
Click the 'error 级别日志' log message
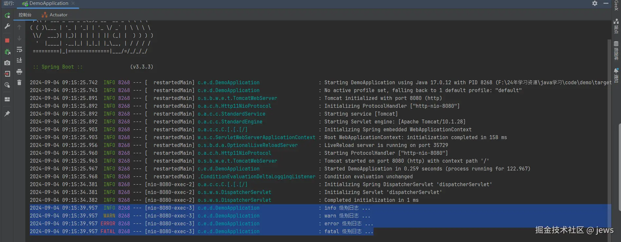tap(349, 224)
